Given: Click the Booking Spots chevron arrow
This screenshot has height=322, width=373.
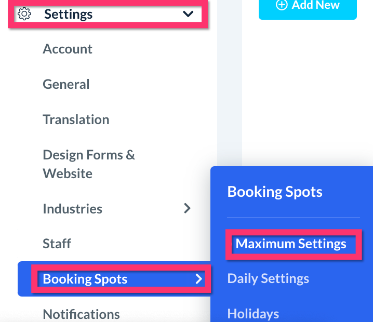Looking at the screenshot, I should 198,279.
